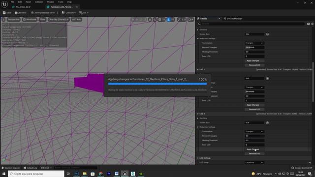Click Remove LOD in LOD 2
315x177 pixels.
coord(254,109)
